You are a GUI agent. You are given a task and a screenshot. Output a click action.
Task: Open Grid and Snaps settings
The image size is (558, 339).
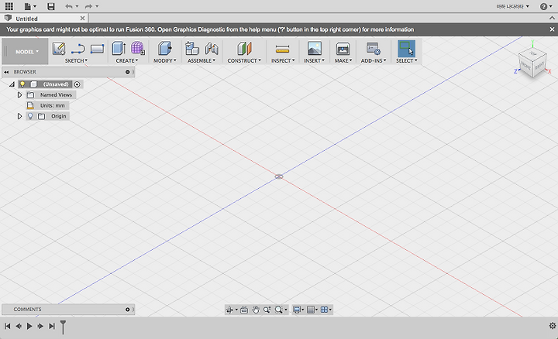tap(312, 310)
